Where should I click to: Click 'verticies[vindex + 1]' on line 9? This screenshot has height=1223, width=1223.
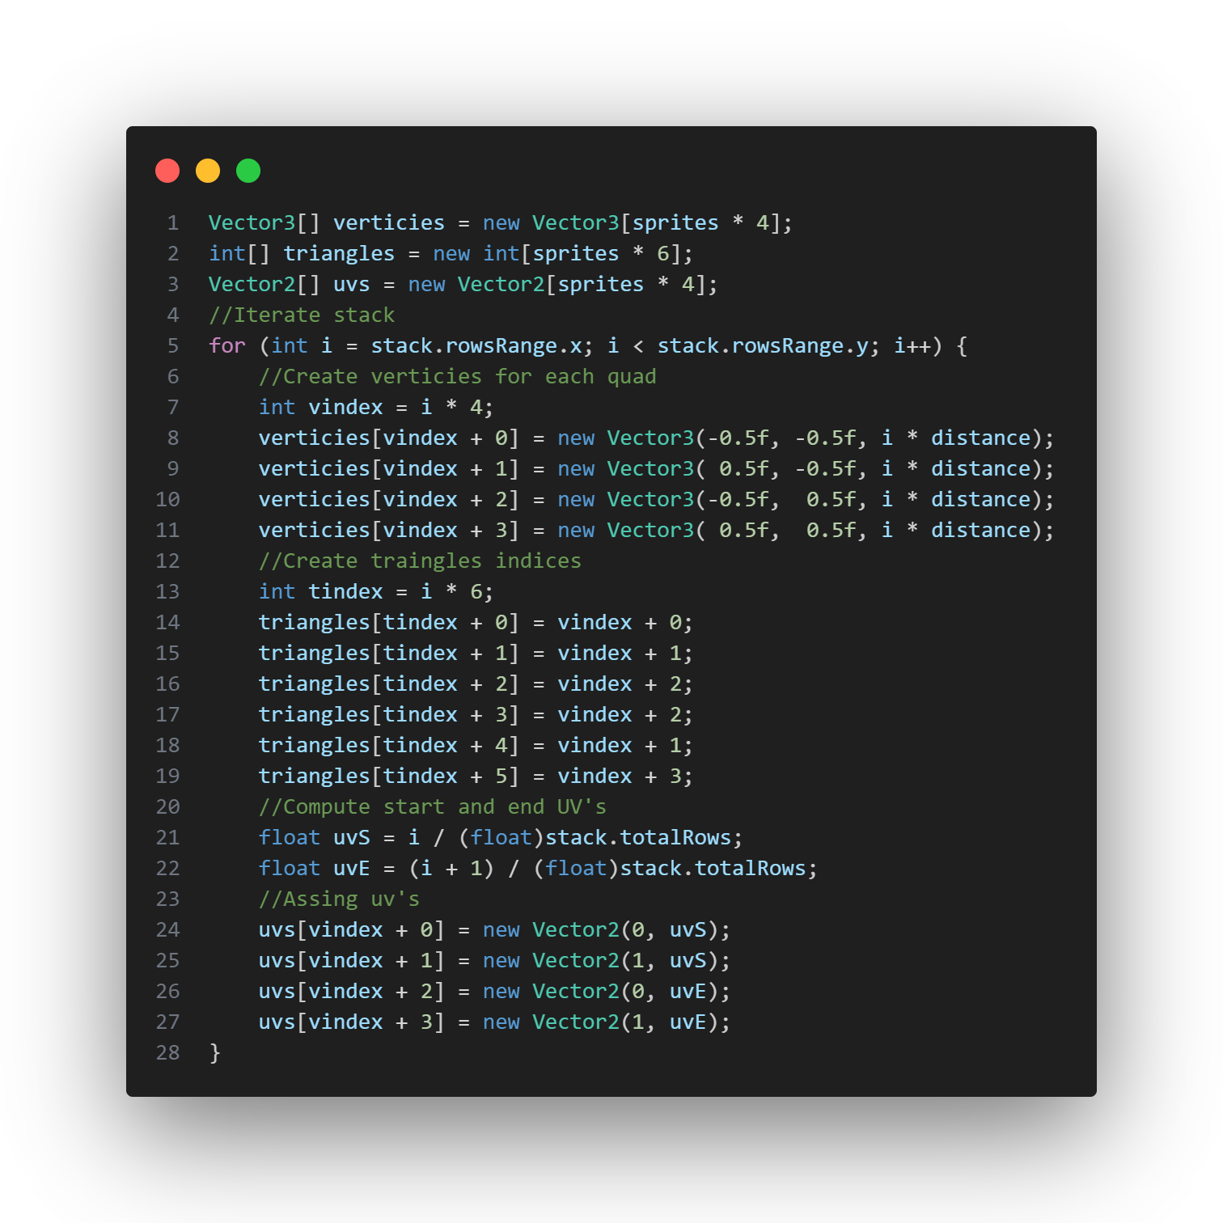tap(389, 468)
